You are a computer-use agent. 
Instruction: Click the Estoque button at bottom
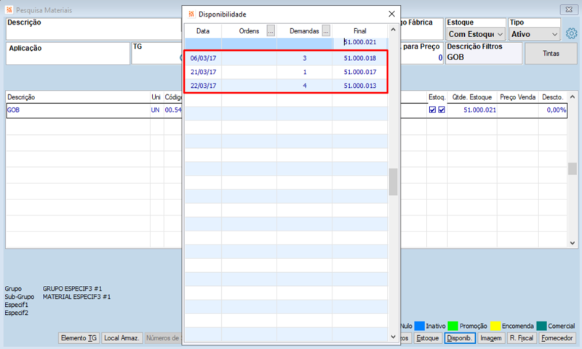[x=427, y=338]
